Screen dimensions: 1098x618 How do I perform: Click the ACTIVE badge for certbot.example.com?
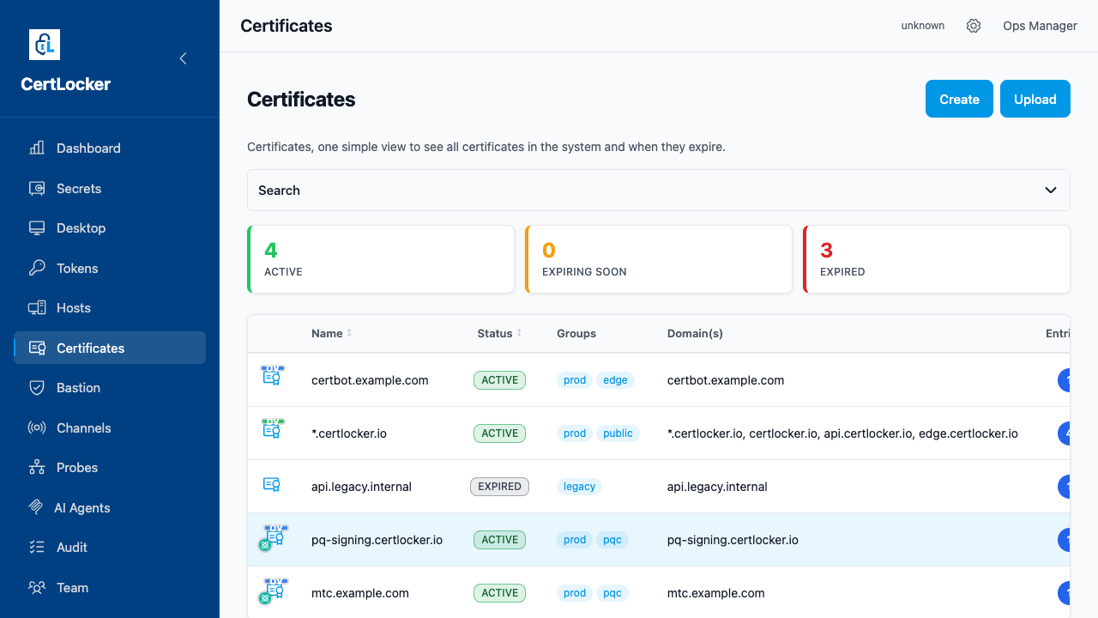(x=500, y=380)
